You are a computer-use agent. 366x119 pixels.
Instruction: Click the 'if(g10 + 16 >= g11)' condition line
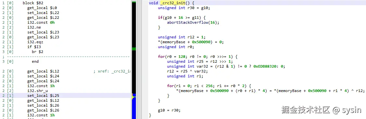182,18
